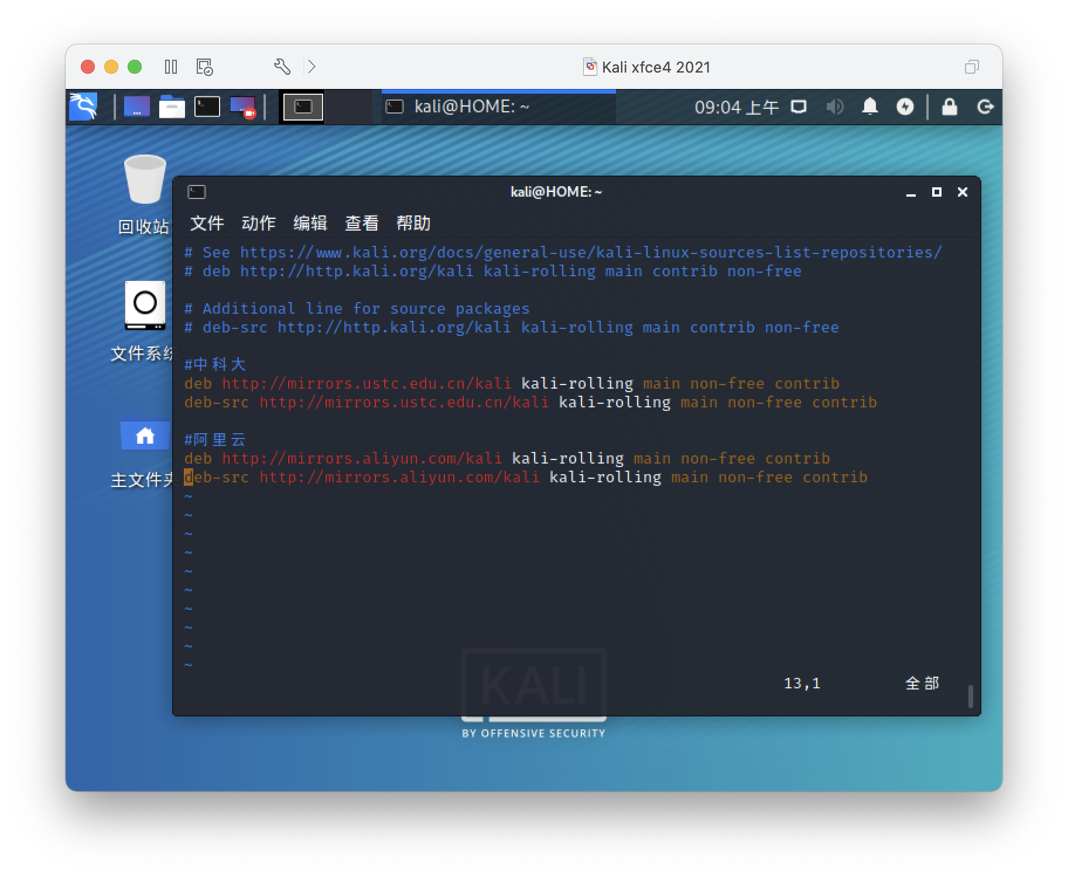The width and height of the screenshot is (1068, 878).
Task: Focus kali@HOME taskbar window button
Action: 498,107
